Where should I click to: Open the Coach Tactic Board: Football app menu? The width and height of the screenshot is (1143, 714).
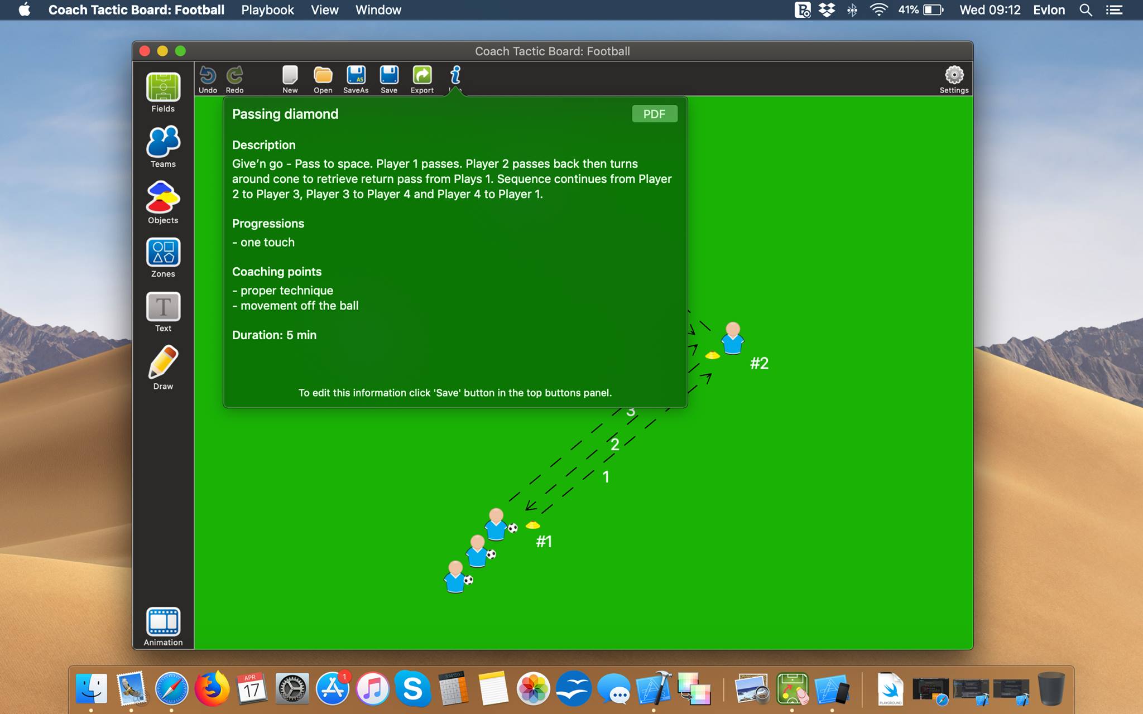click(136, 10)
